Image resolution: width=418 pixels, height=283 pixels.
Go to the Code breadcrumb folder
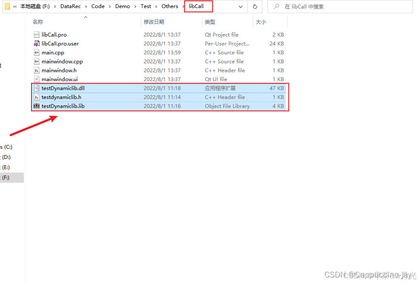click(98, 6)
